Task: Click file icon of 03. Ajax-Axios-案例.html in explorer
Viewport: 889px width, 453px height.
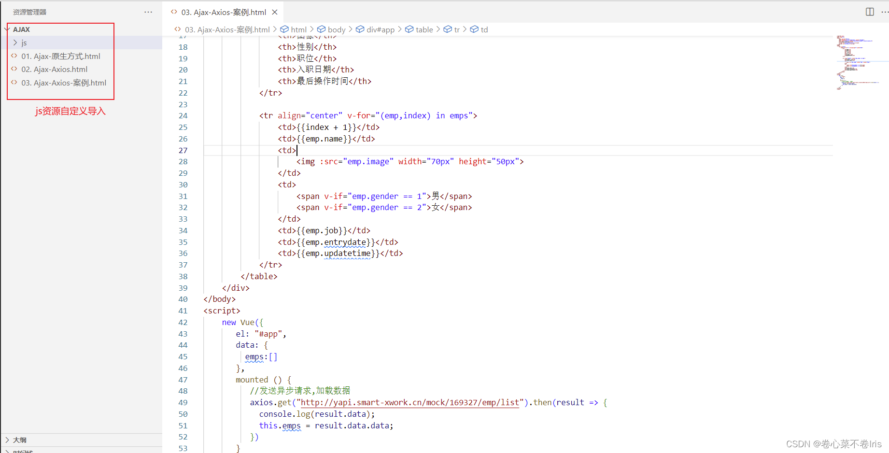Action: pyautogui.click(x=14, y=83)
